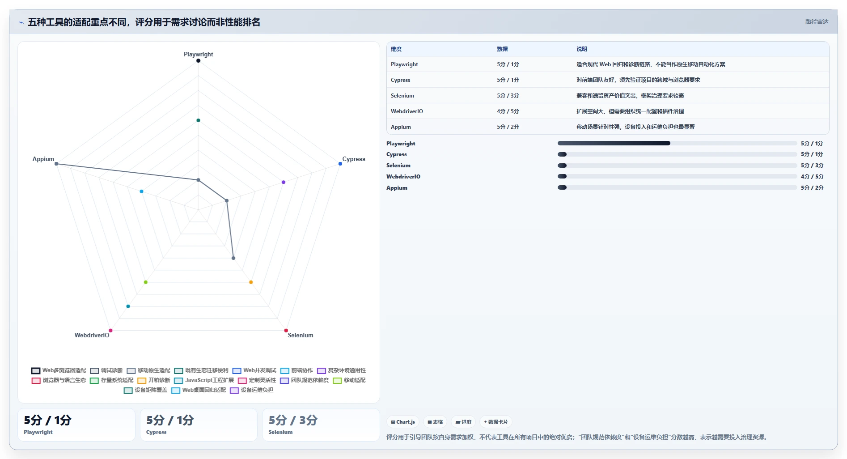Click the Selenium progress bar
Viewport: 847px width, 459px height.
tap(677, 166)
